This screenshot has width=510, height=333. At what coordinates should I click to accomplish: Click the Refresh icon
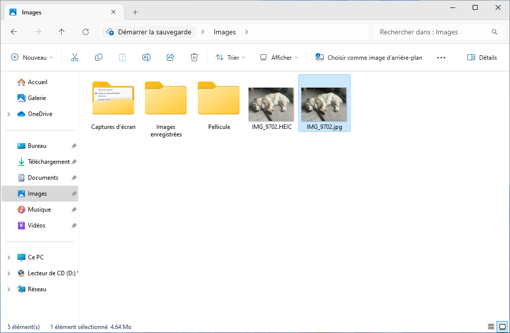[x=86, y=31]
